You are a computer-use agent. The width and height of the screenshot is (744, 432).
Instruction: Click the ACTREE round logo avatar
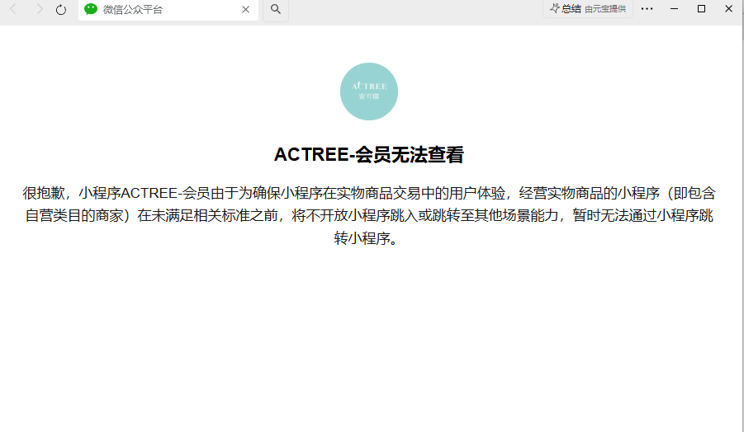(x=369, y=92)
